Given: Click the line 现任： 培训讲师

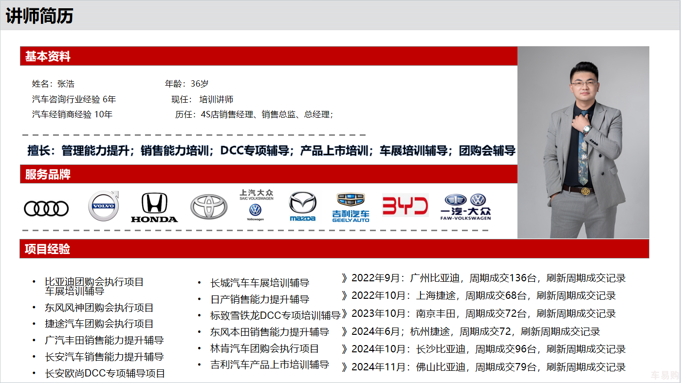Looking at the screenshot, I should pyautogui.click(x=202, y=99).
